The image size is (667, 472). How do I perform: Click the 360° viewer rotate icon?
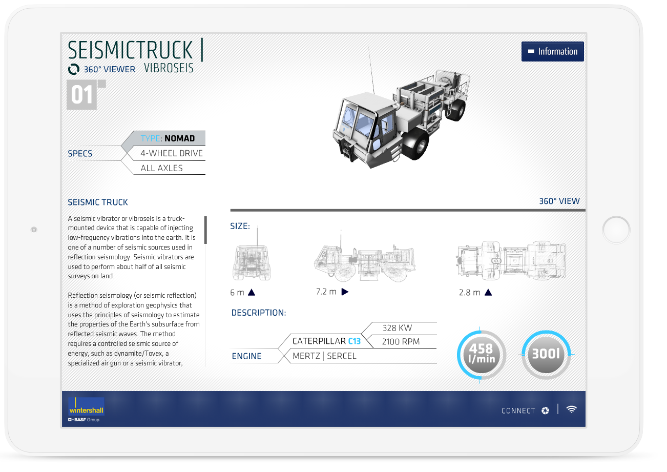[74, 69]
